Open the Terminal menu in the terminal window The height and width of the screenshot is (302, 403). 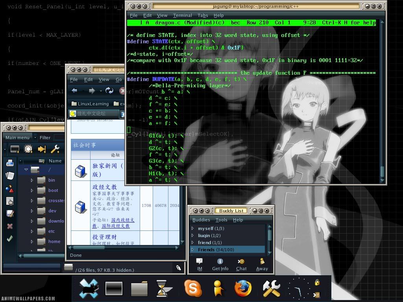click(x=183, y=15)
